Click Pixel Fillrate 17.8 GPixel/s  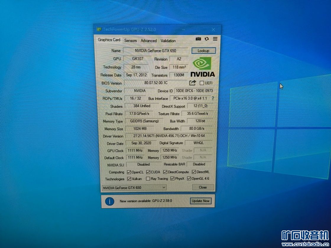(139, 113)
